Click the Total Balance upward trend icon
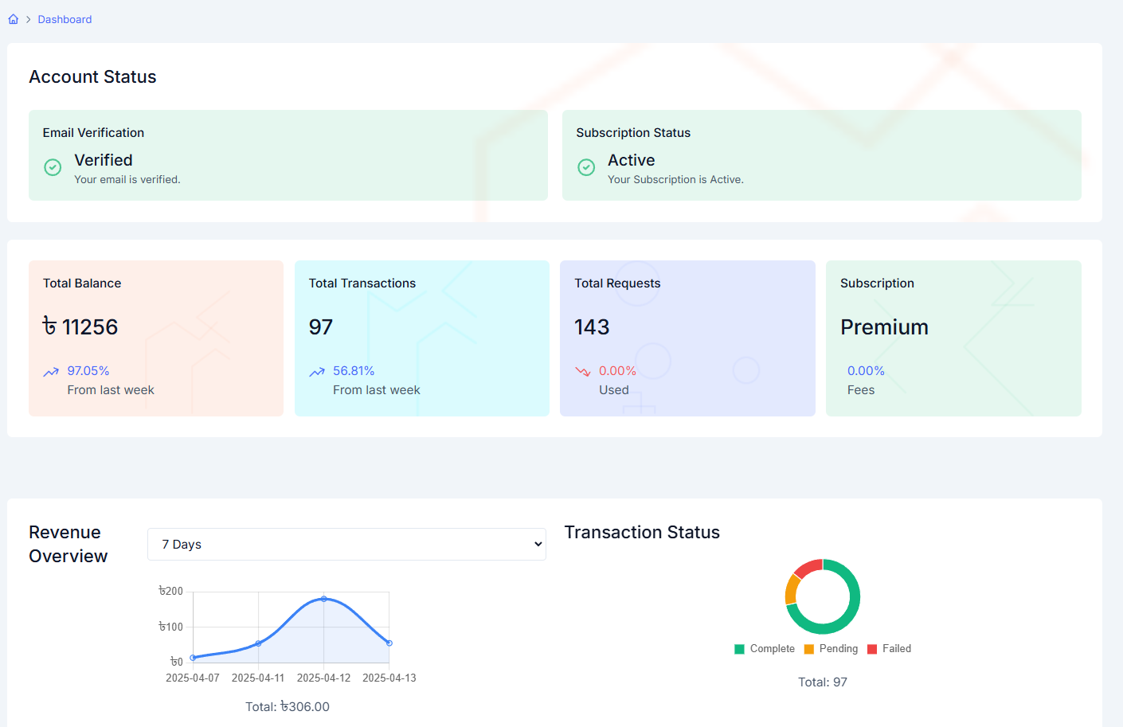The width and height of the screenshot is (1123, 727). point(51,372)
